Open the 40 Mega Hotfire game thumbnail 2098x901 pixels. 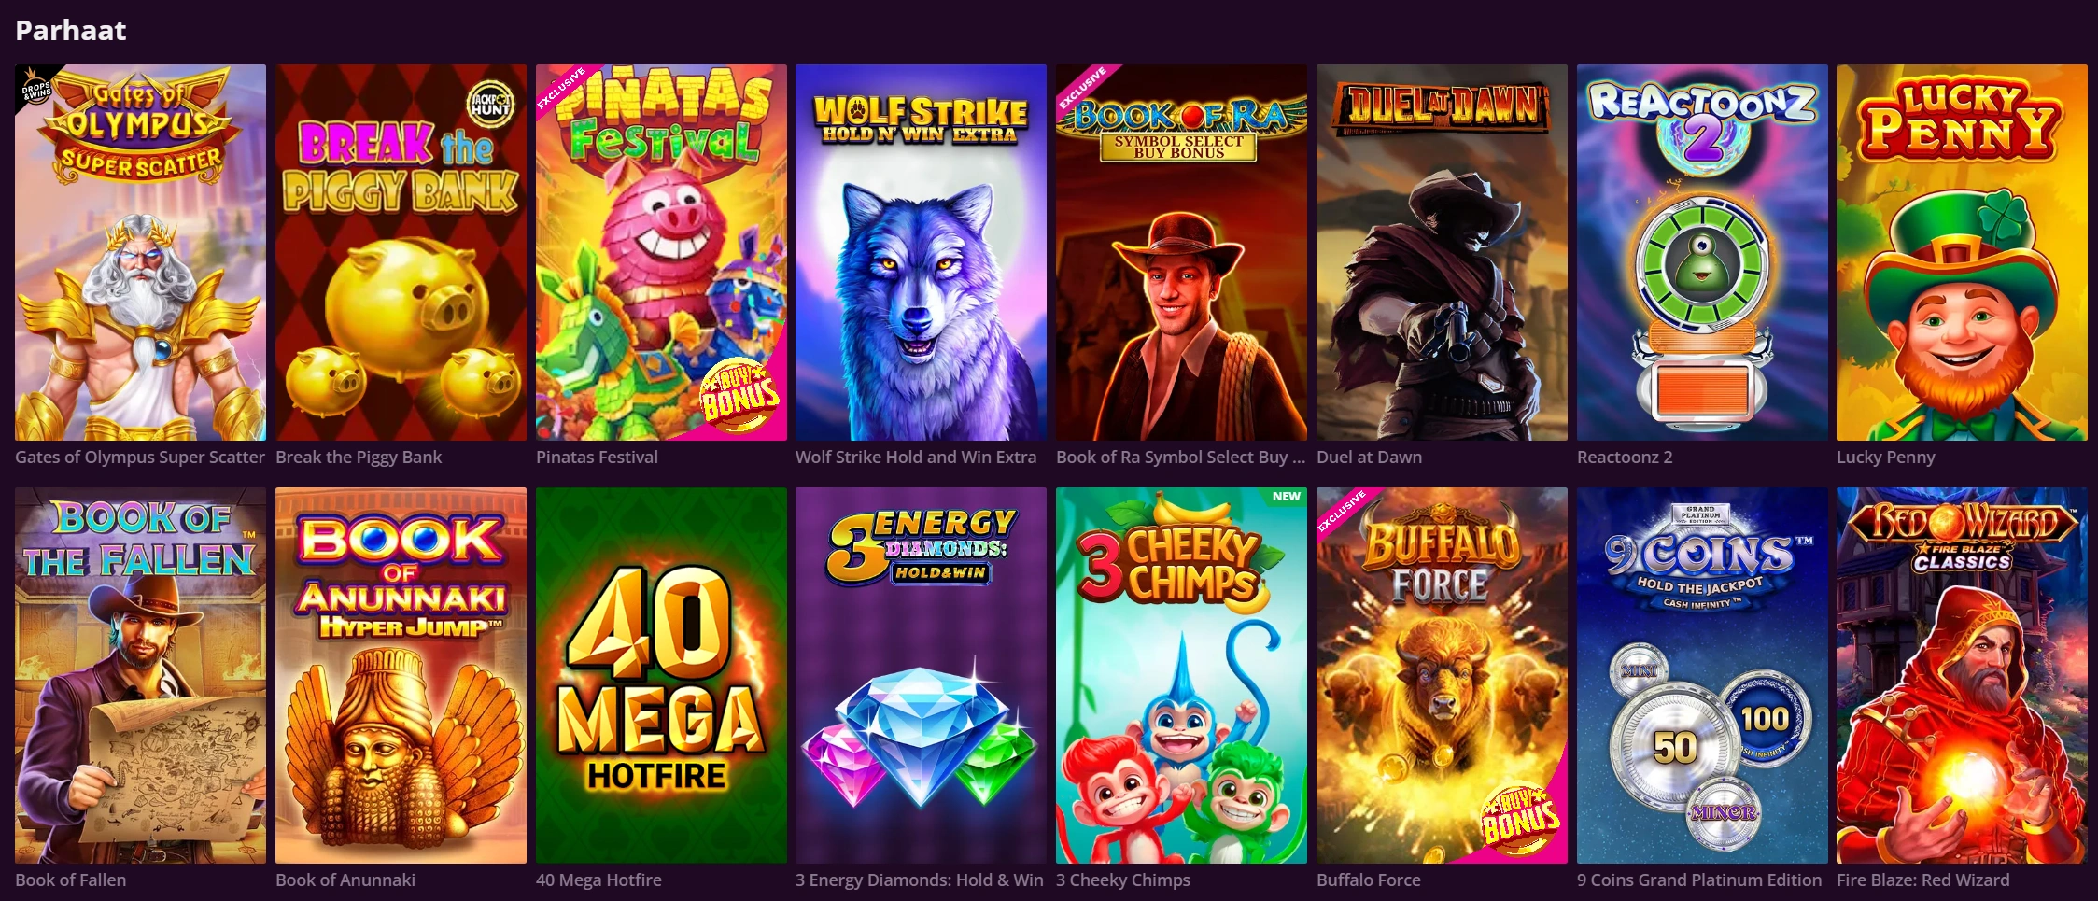(x=661, y=675)
